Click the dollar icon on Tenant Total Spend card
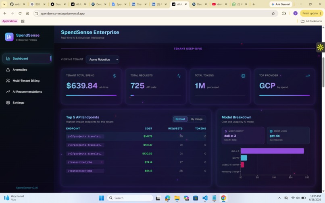Image resolution: width=325 pixels, height=203 pixels. [x=115, y=76]
